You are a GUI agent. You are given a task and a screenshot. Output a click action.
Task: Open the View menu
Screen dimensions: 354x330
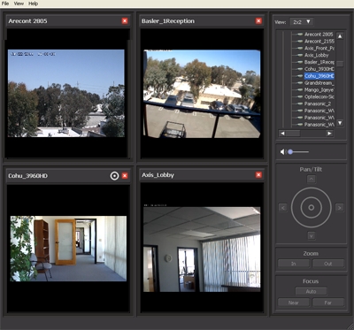pyautogui.click(x=19, y=4)
